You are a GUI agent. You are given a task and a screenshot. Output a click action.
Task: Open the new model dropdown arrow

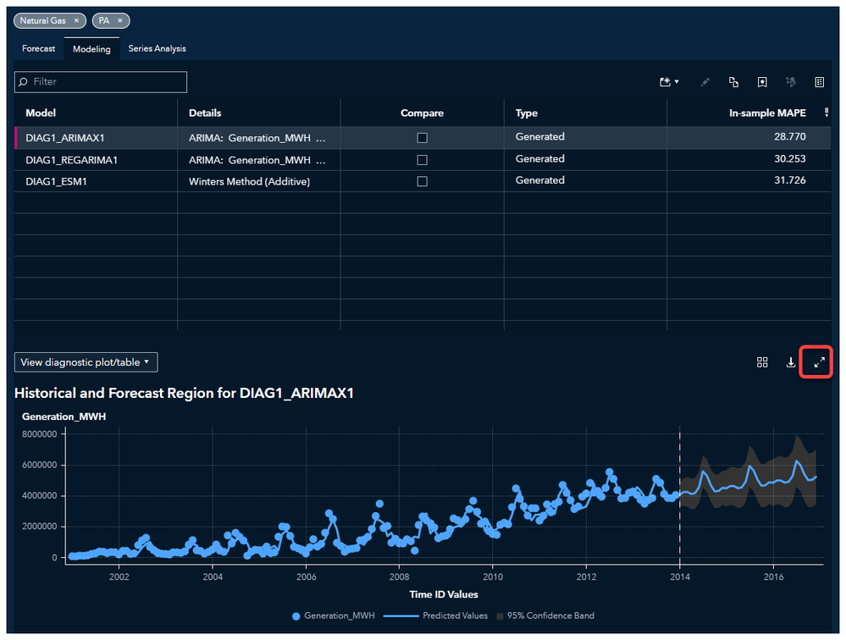click(676, 82)
